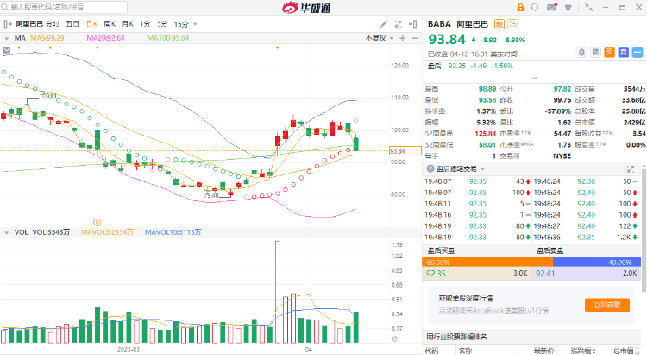Click MAVOL5 volume average label
Image resolution: width=647 pixels, height=355 pixels.
pos(107,232)
